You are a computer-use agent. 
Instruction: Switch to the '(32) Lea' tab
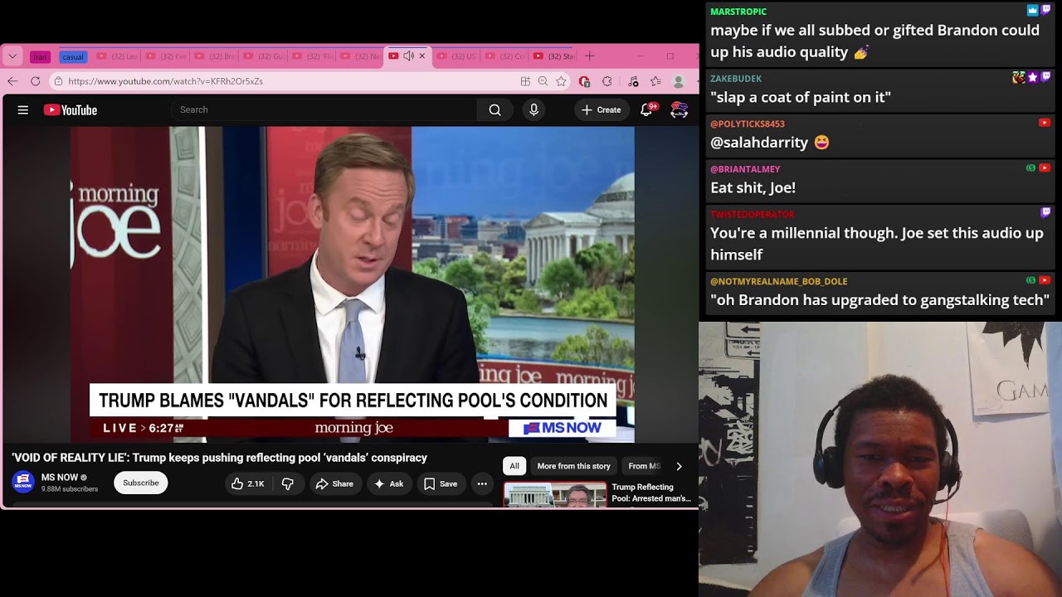pos(118,56)
